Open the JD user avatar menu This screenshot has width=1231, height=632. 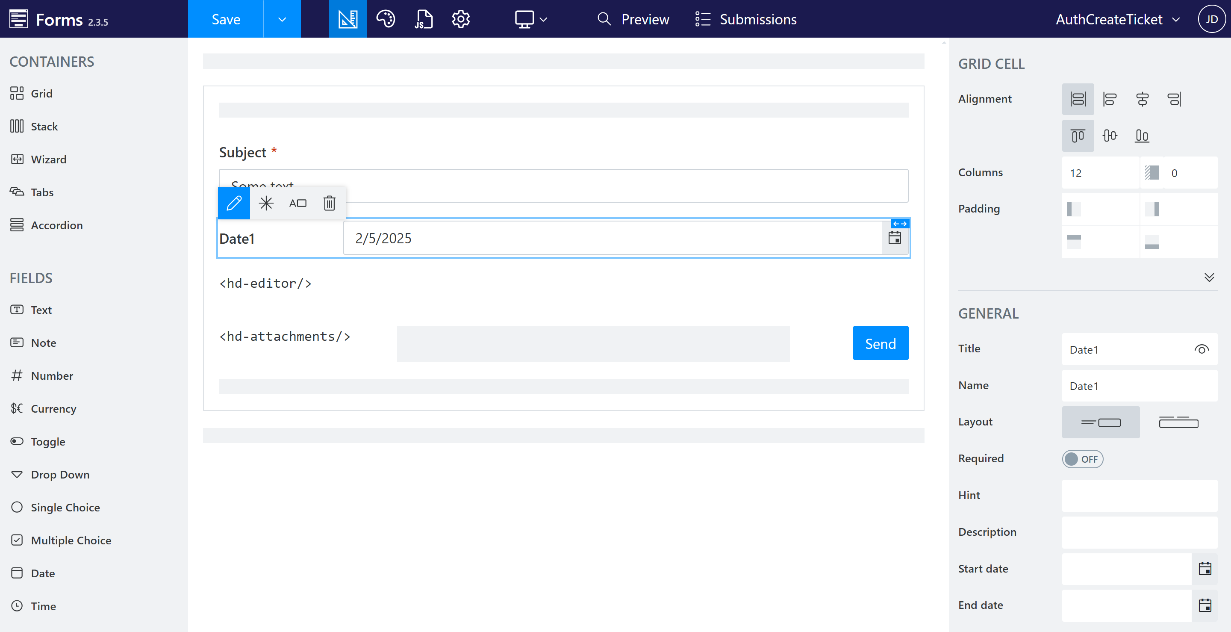click(1211, 19)
